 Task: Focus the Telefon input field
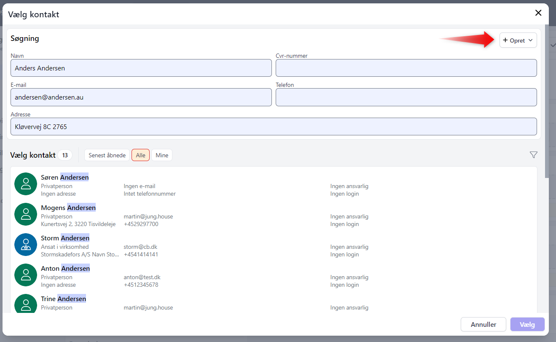(406, 97)
